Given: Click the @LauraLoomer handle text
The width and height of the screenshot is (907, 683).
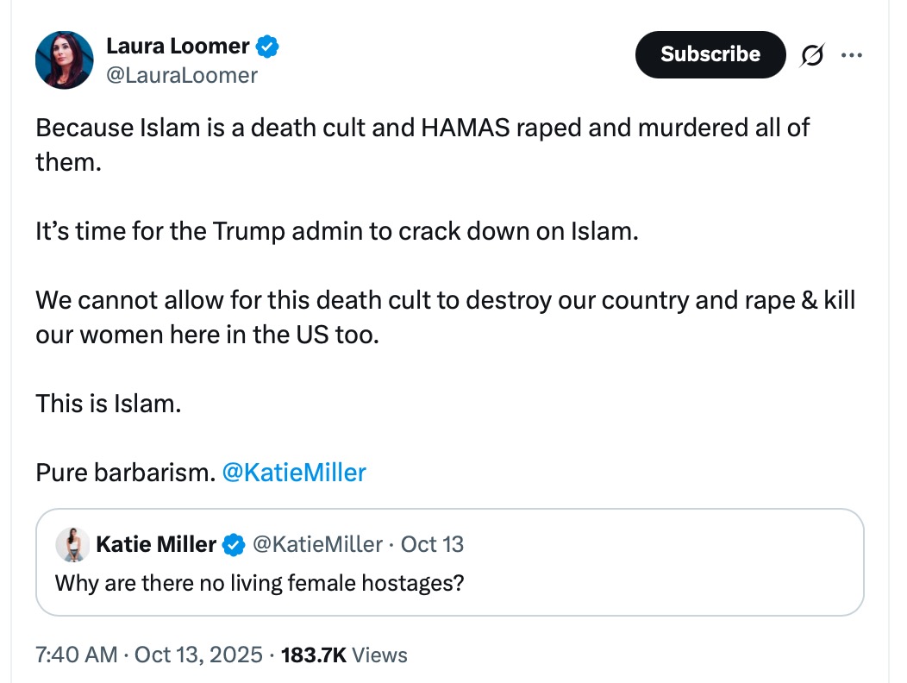Looking at the screenshot, I should (x=181, y=75).
